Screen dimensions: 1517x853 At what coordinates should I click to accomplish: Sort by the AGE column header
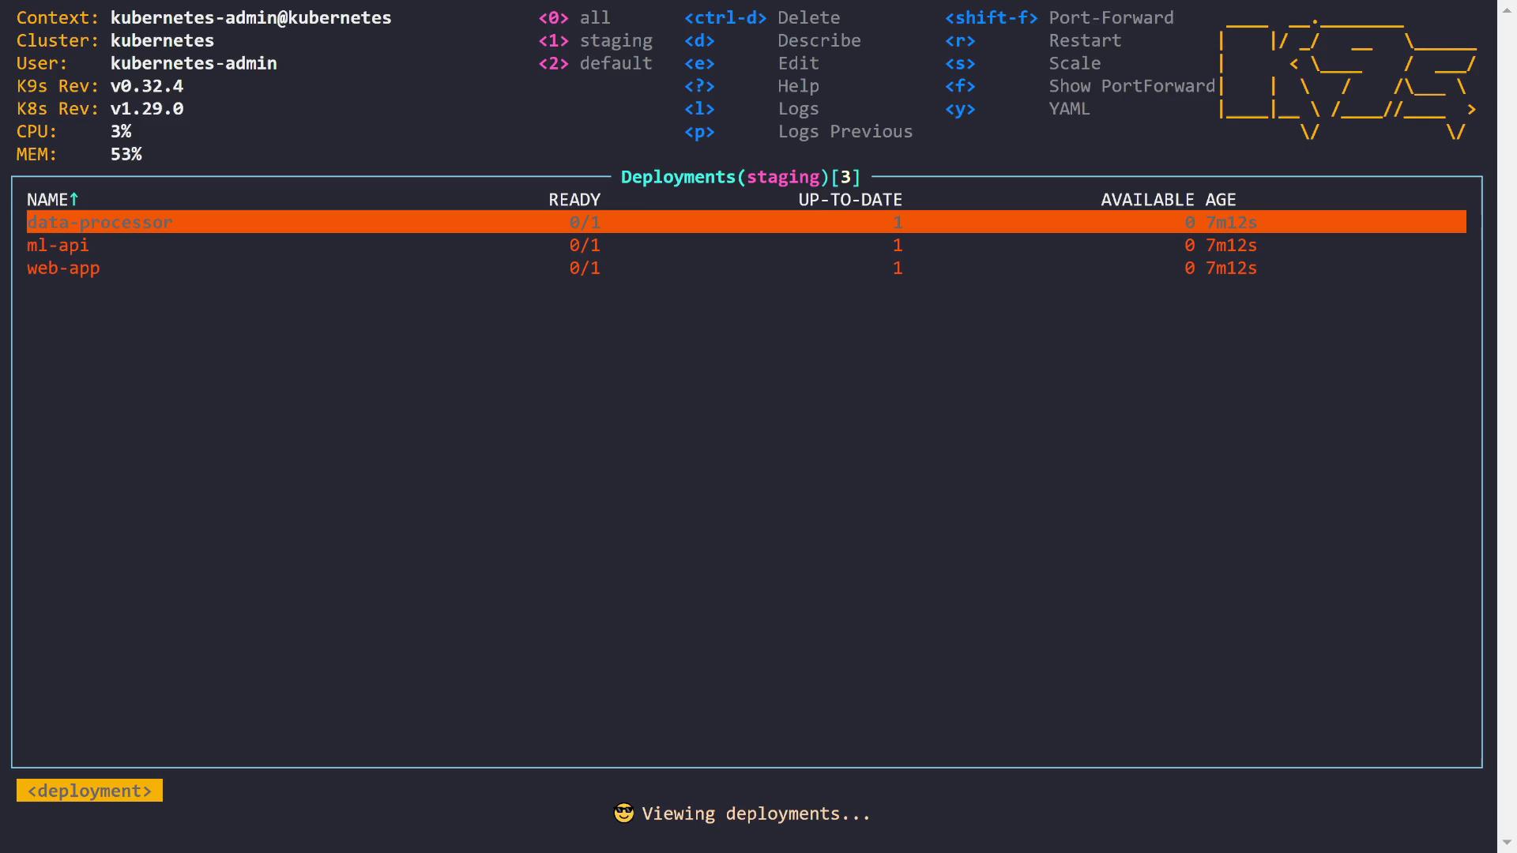pyautogui.click(x=1220, y=200)
